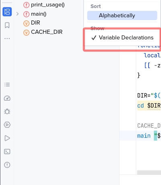The image size is (161, 185).
Task: Open the Problems tool window icon
Action: pos(7,165)
